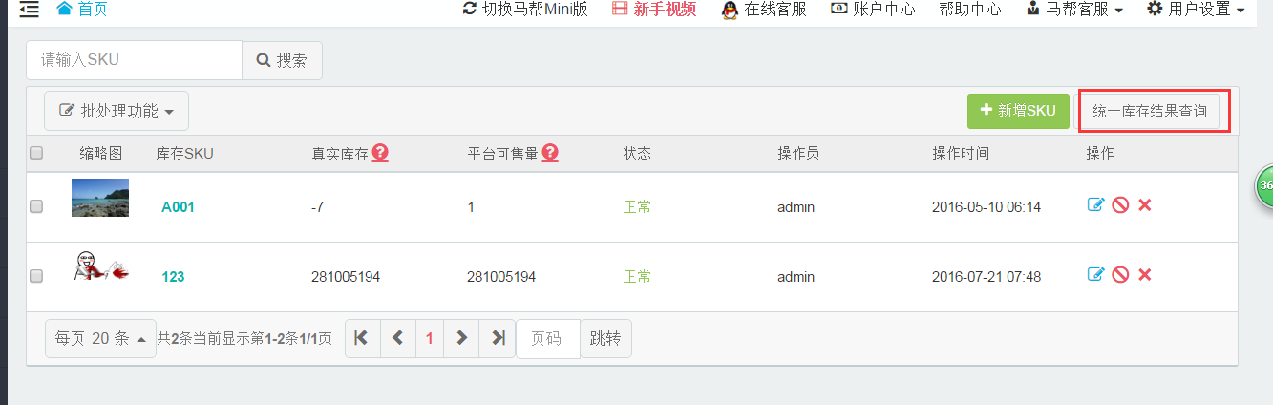Click the edit icon for SKU 123

point(1095,275)
